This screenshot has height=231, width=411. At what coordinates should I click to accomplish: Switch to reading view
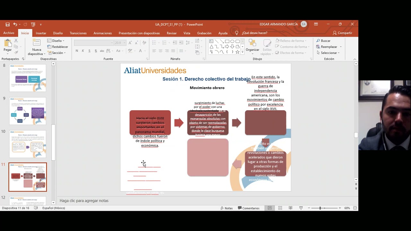tap(291, 208)
